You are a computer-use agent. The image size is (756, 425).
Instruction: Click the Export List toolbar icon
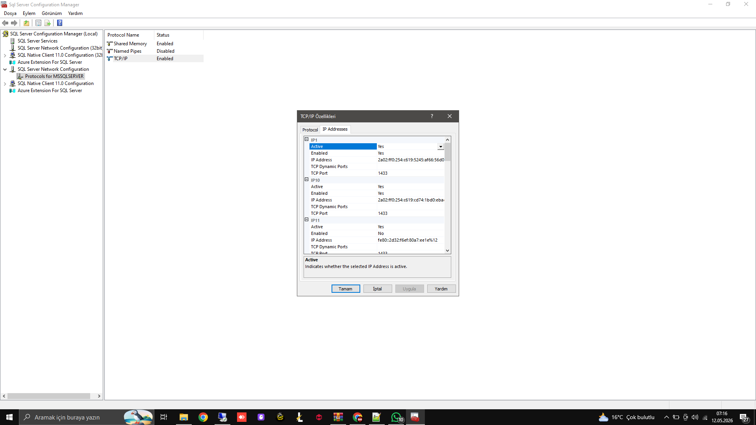tap(48, 23)
